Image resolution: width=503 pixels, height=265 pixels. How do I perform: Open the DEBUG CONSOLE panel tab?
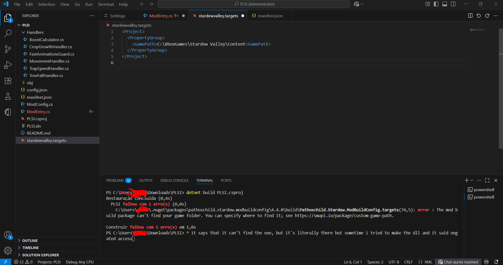174,180
